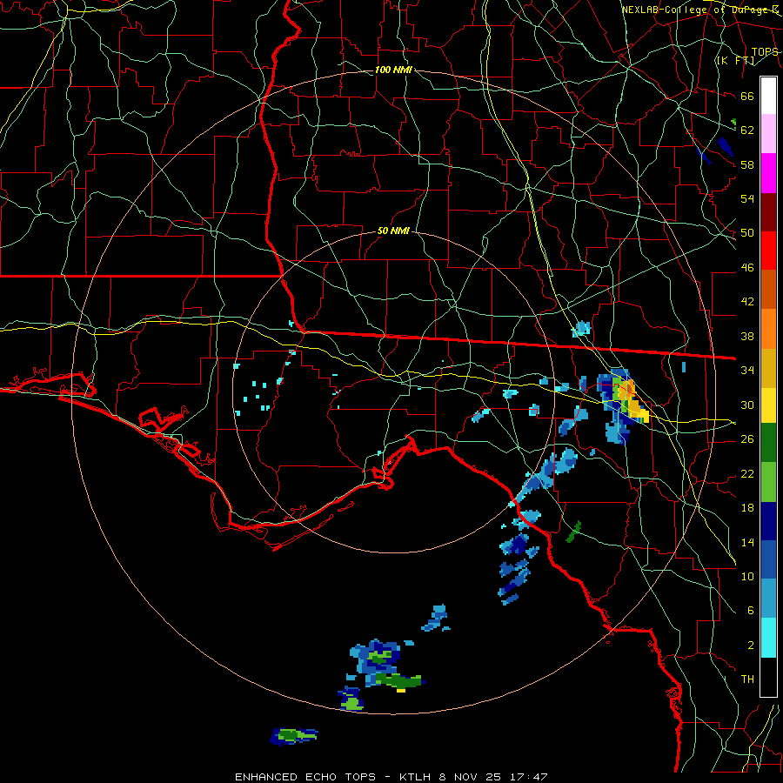Select the light blue legend swatch

(768, 598)
